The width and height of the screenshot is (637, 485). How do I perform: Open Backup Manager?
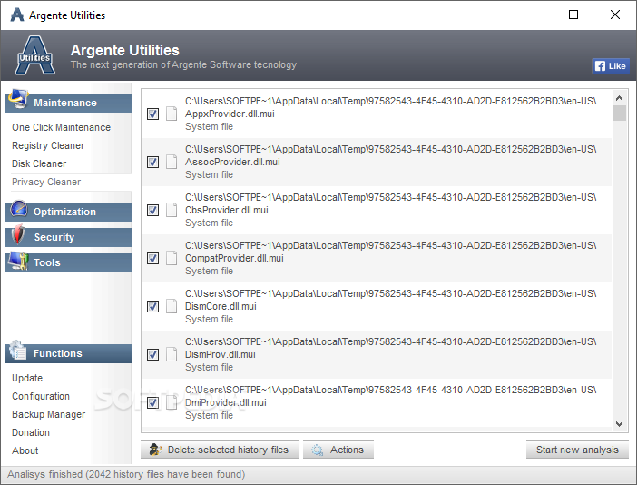coord(49,414)
